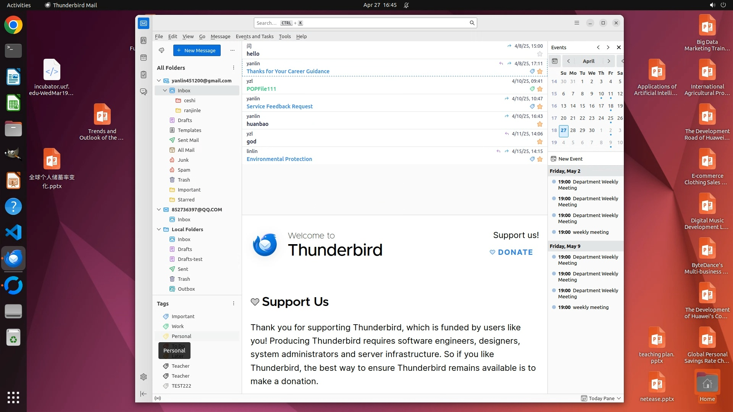Click Get Messages cloud download icon
733x412 pixels.
point(161,50)
